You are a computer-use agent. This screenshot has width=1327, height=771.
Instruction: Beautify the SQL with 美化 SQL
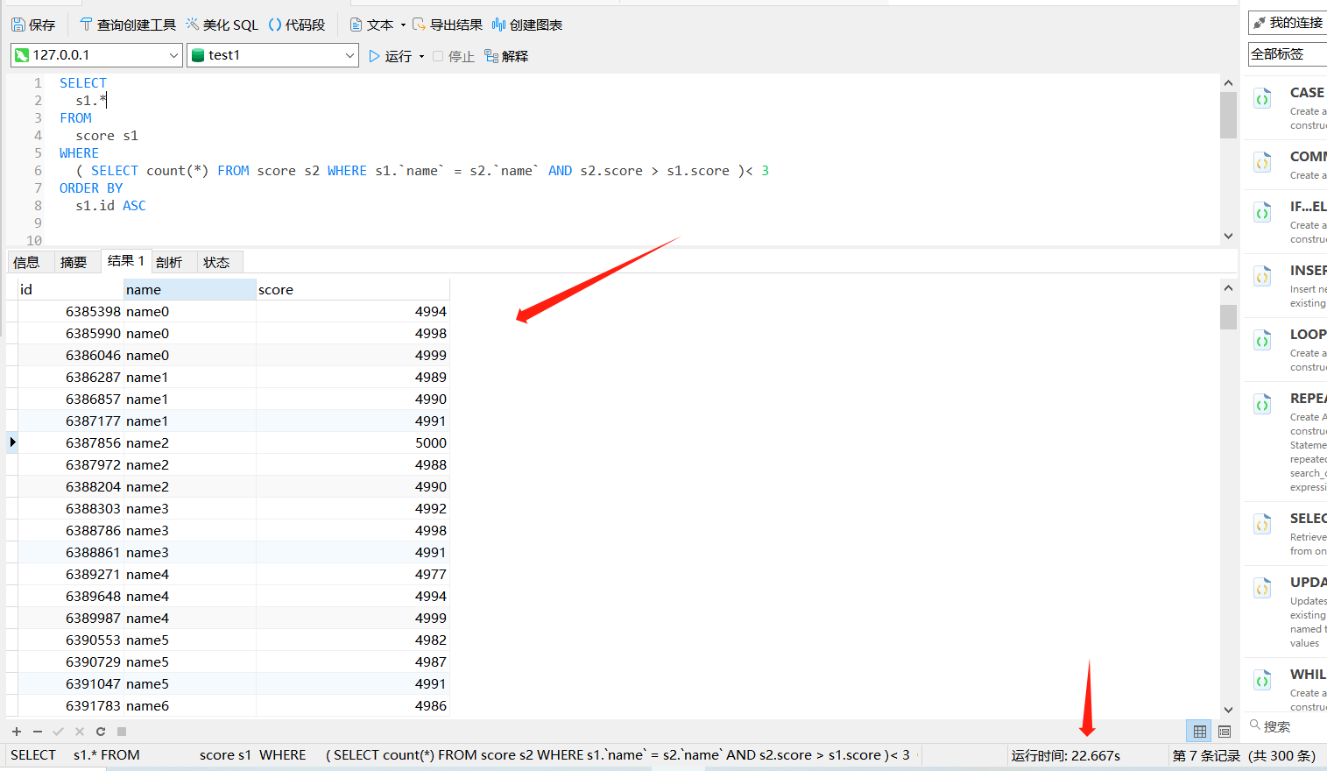222,25
